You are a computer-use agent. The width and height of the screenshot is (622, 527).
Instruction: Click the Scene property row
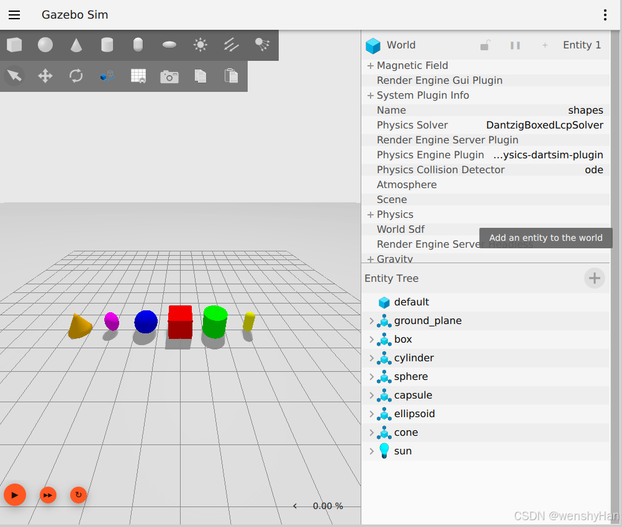pyautogui.click(x=485, y=199)
